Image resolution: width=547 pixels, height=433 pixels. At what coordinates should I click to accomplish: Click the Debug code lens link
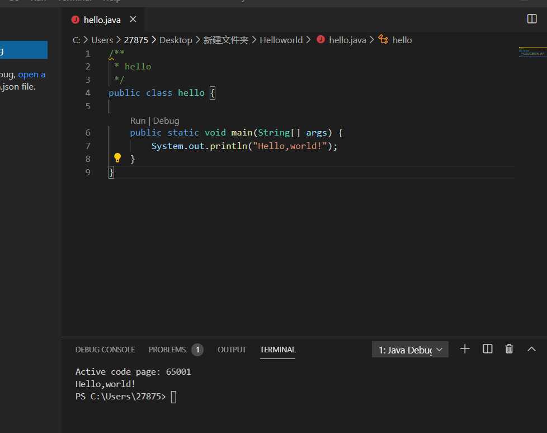(x=166, y=120)
